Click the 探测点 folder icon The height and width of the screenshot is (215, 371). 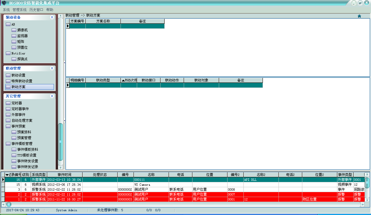click(x=14, y=59)
